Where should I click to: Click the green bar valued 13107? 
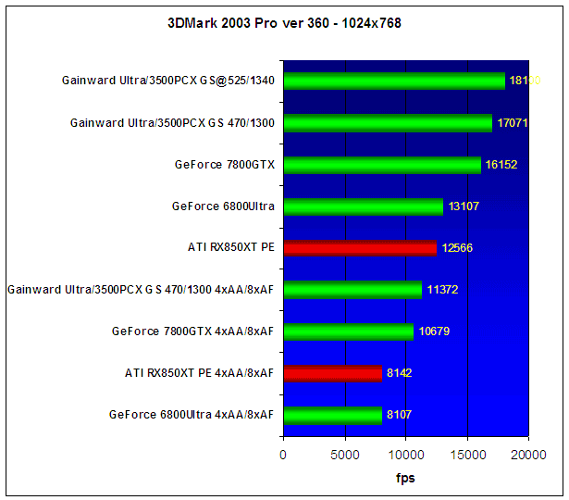(x=364, y=206)
